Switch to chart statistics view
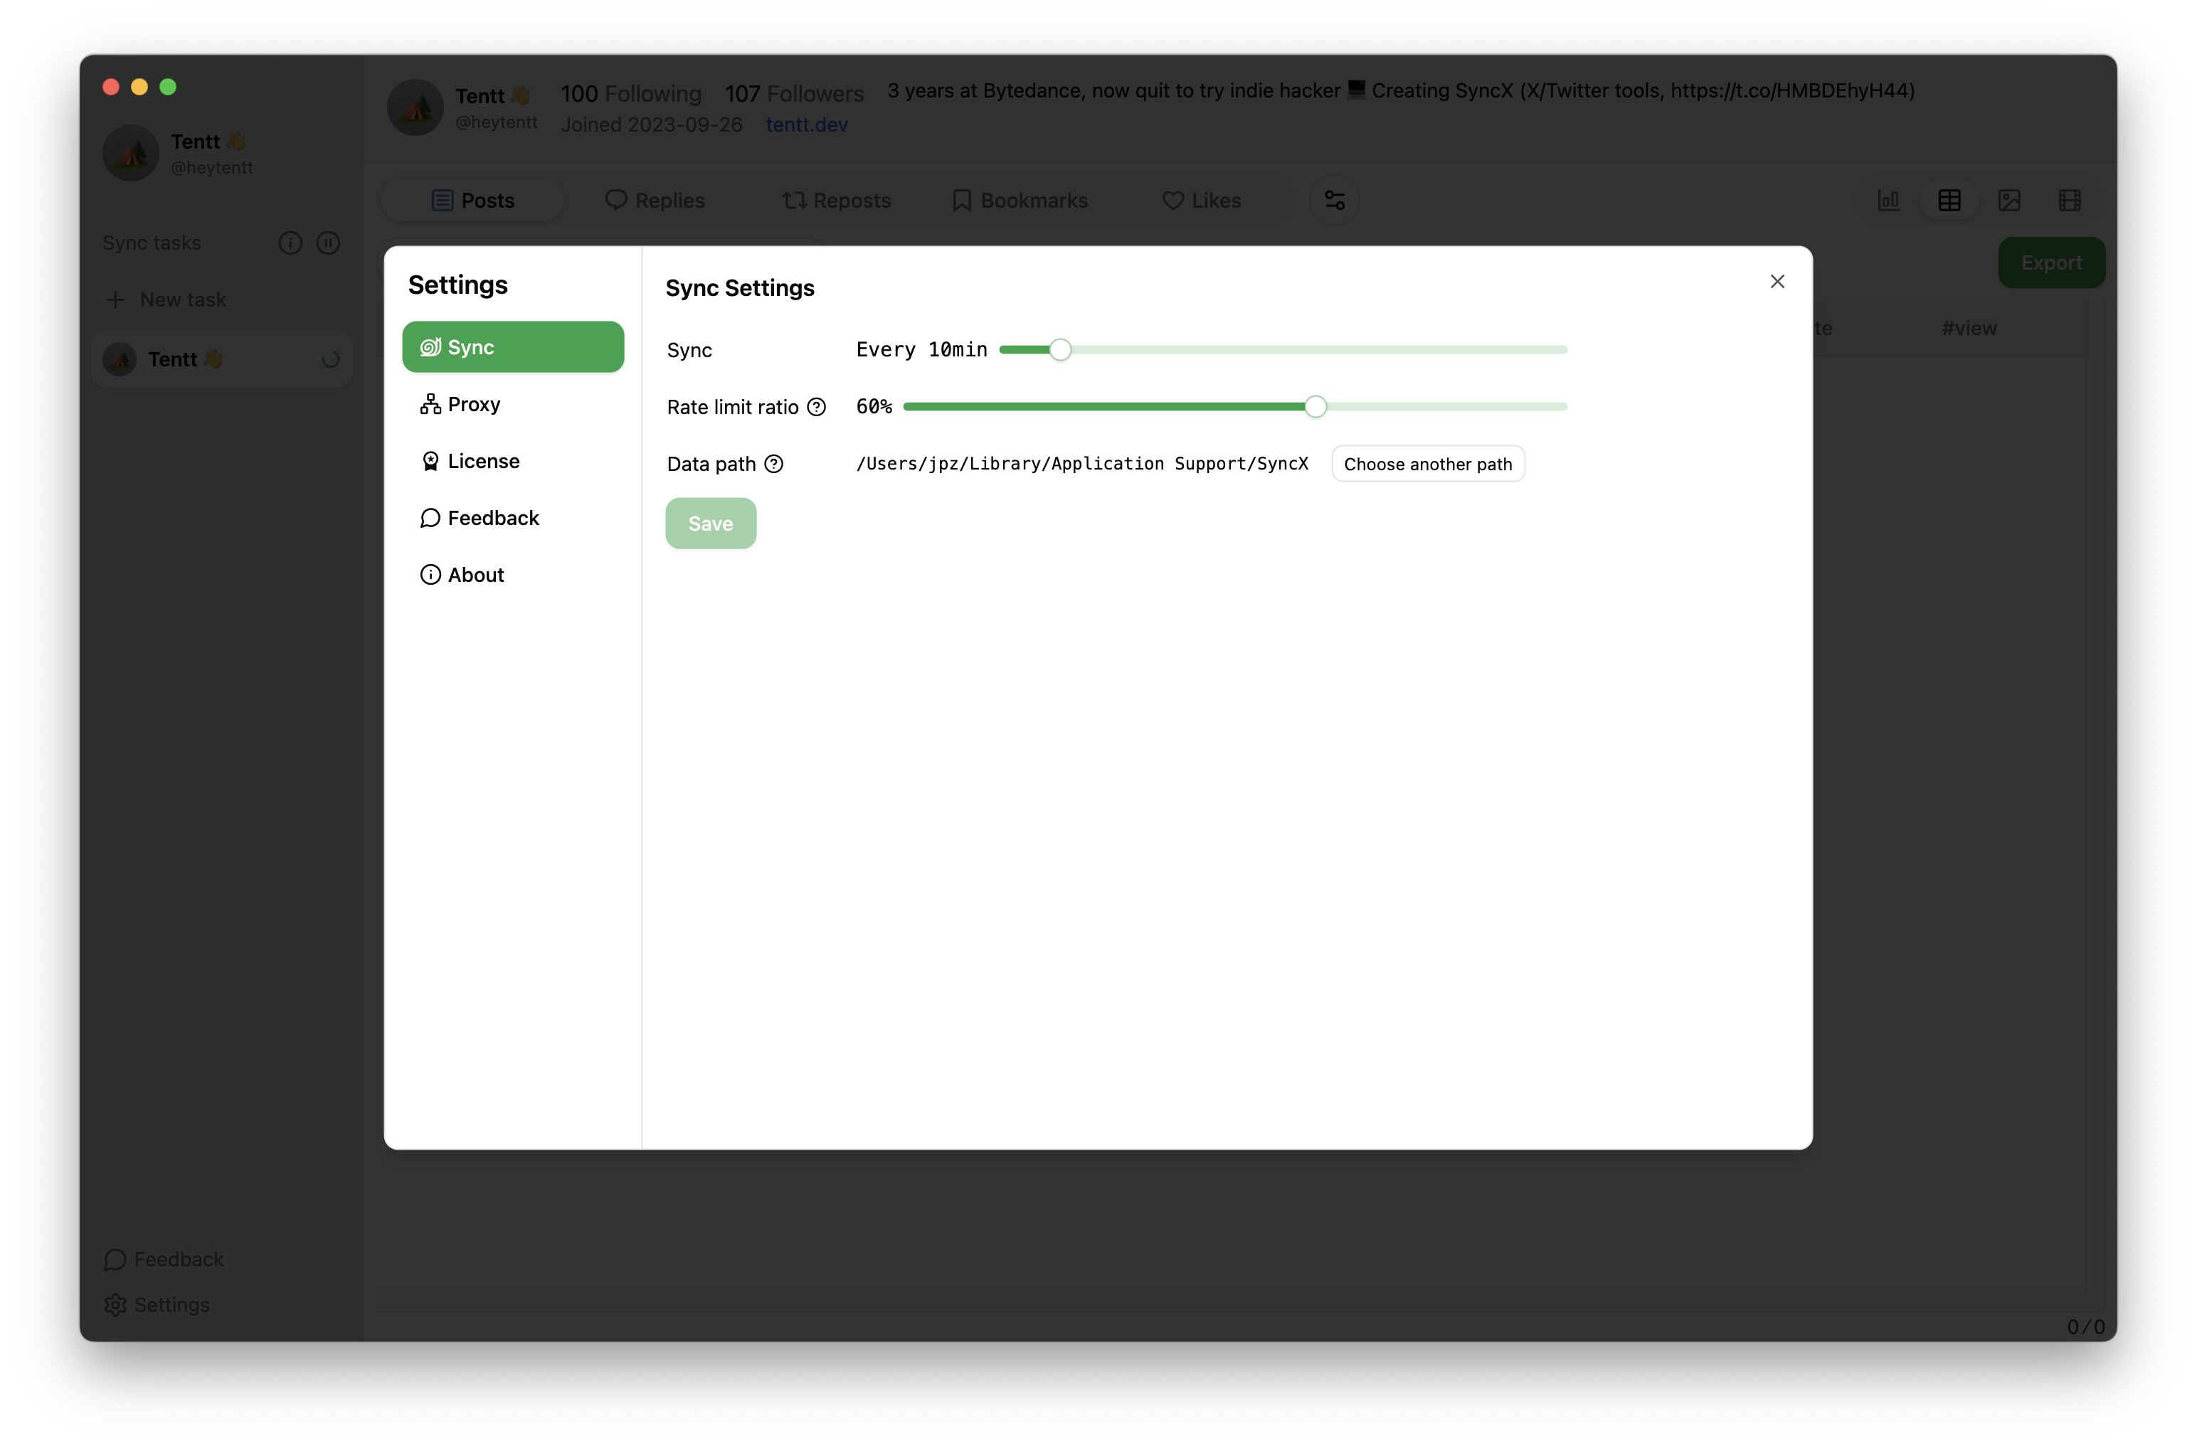Viewport: 2197px width, 1447px height. coord(1889,200)
